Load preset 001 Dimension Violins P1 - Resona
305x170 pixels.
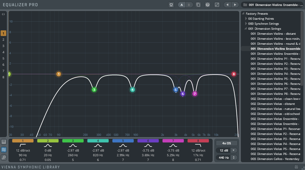pyautogui.click(x=276, y=59)
